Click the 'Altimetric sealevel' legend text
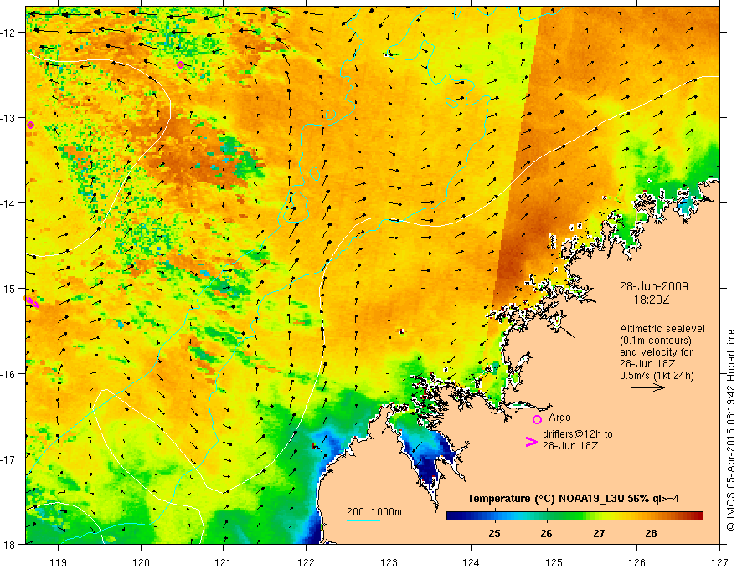 [x=662, y=329]
